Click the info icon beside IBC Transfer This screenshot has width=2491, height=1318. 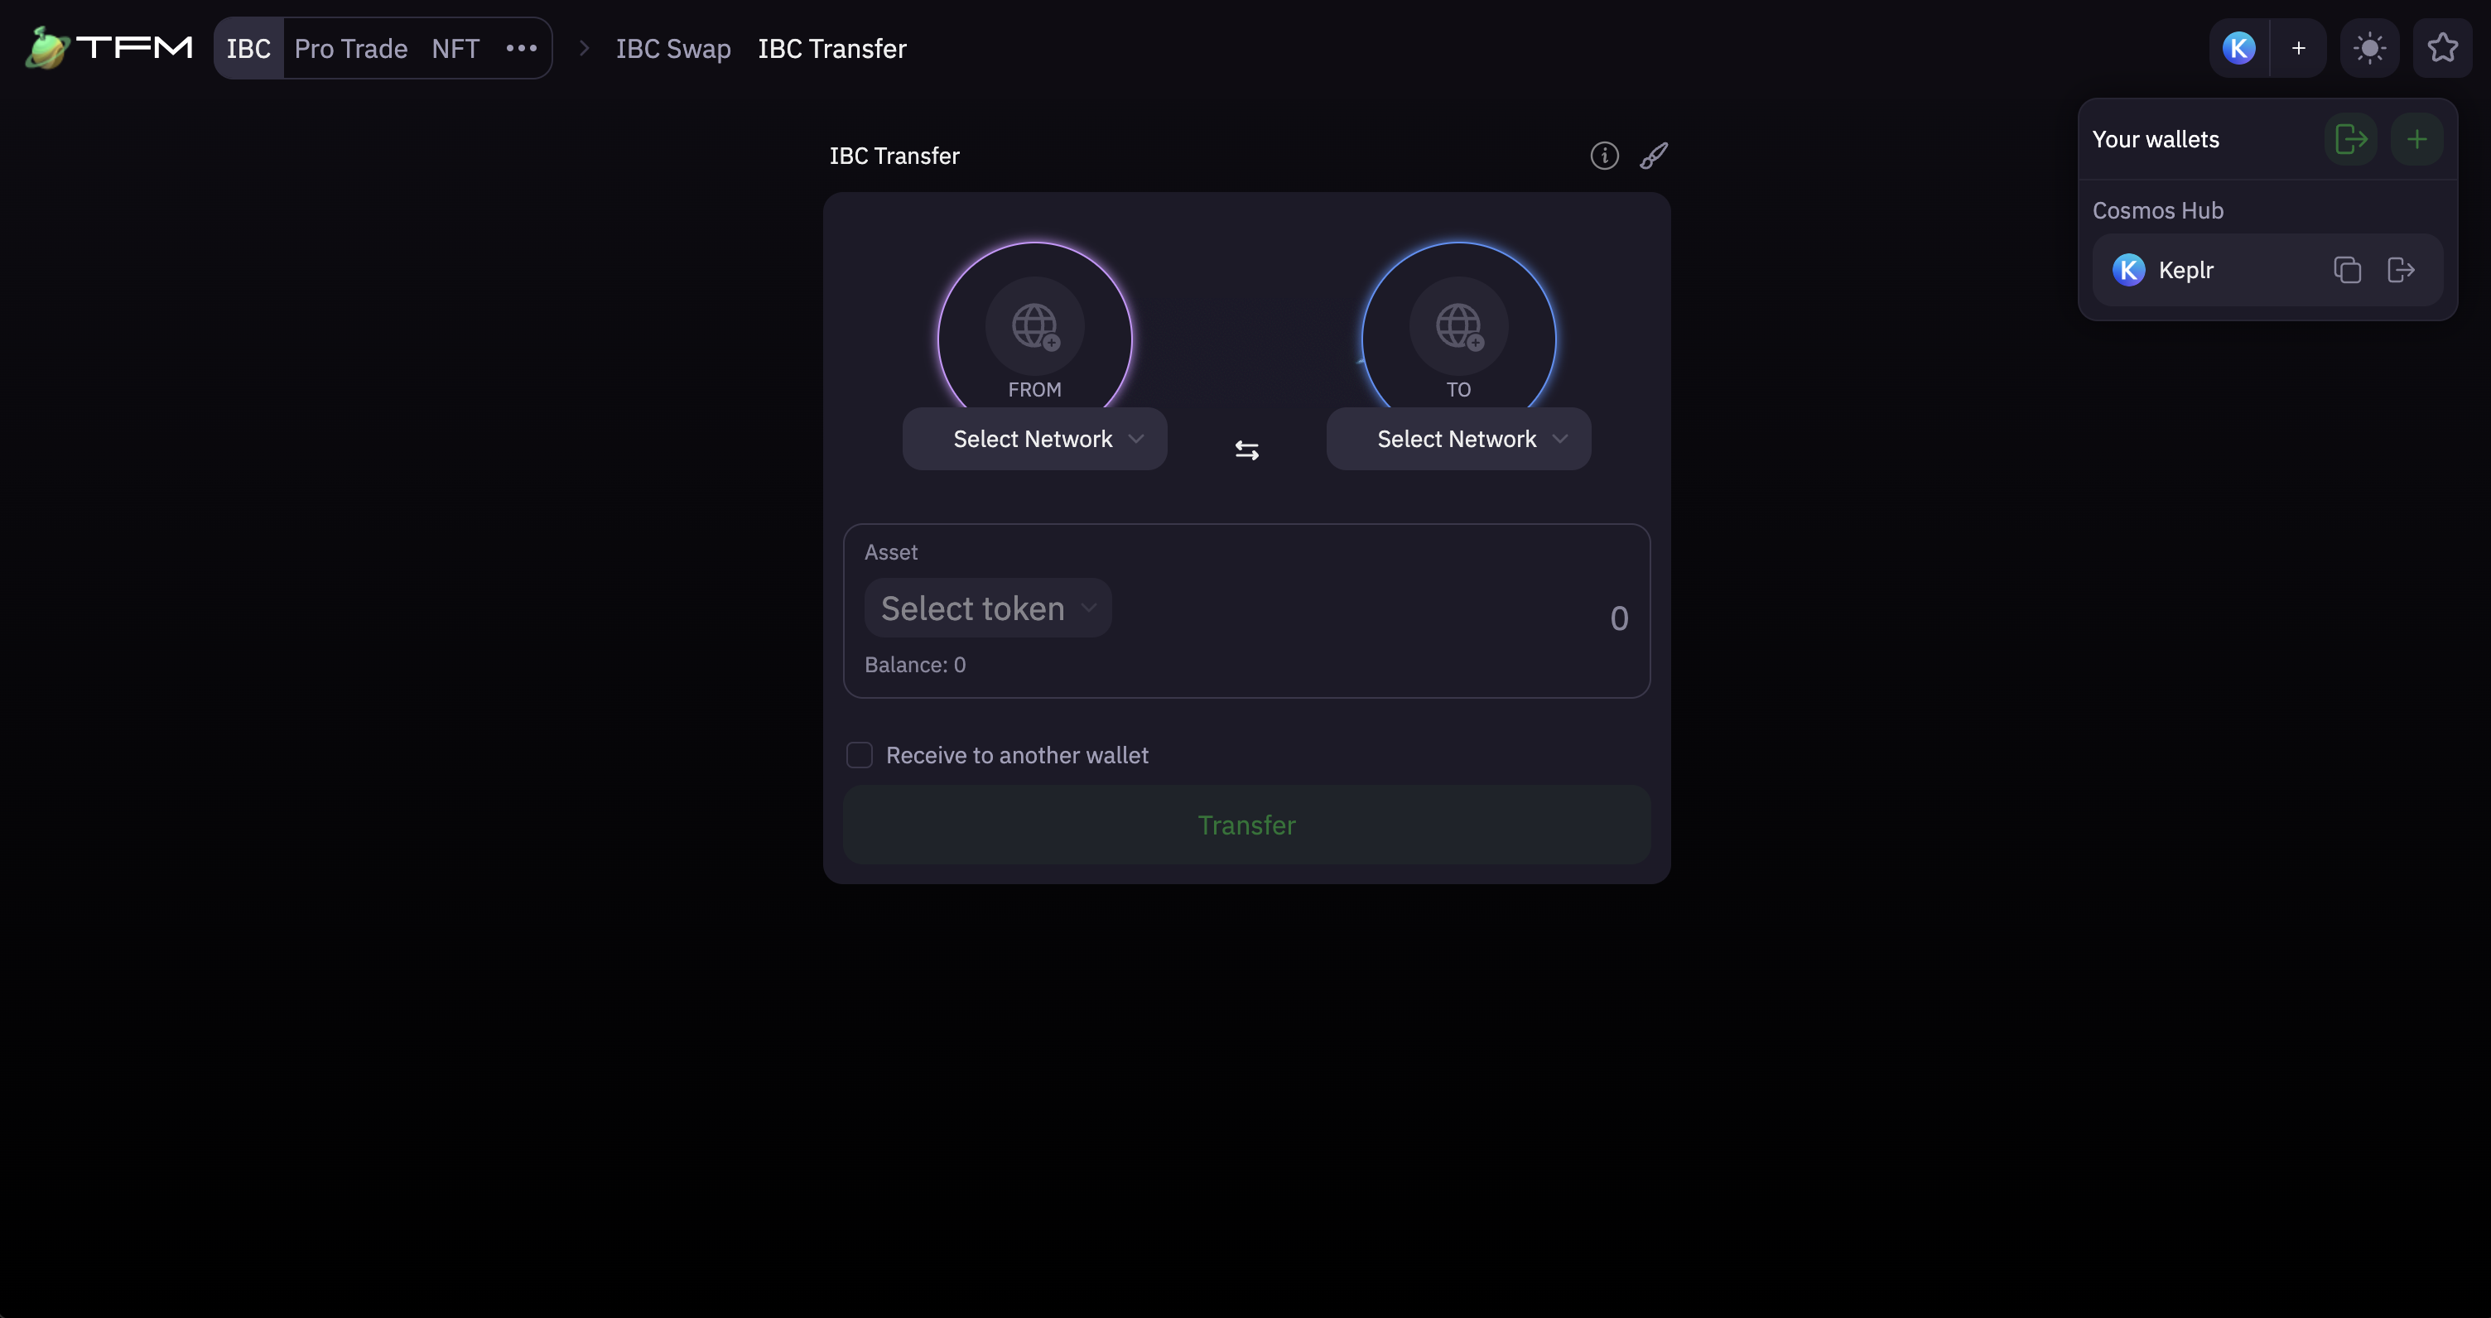1604,156
